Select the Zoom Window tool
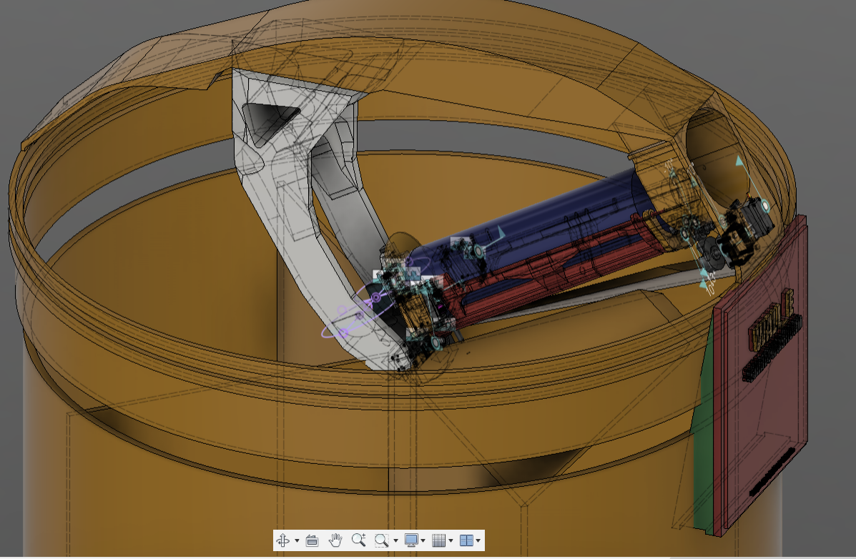Image resolution: width=856 pixels, height=559 pixels. [381, 540]
